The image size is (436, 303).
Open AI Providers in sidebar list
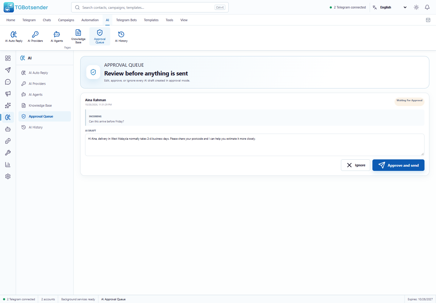point(45,84)
